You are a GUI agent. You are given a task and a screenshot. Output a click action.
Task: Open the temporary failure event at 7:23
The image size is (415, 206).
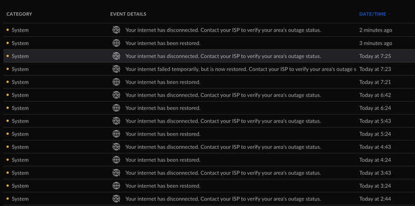pos(209,69)
